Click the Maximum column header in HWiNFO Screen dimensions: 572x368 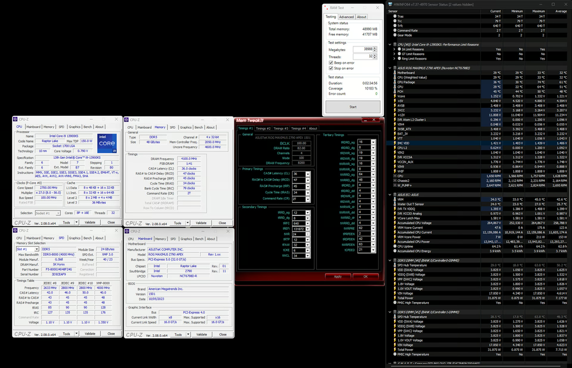538,11
